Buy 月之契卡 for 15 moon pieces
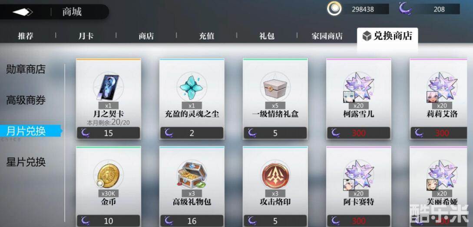Image resolution: width=473 pixels, height=227 pixels. pyautogui.click(x=108, y=133)
